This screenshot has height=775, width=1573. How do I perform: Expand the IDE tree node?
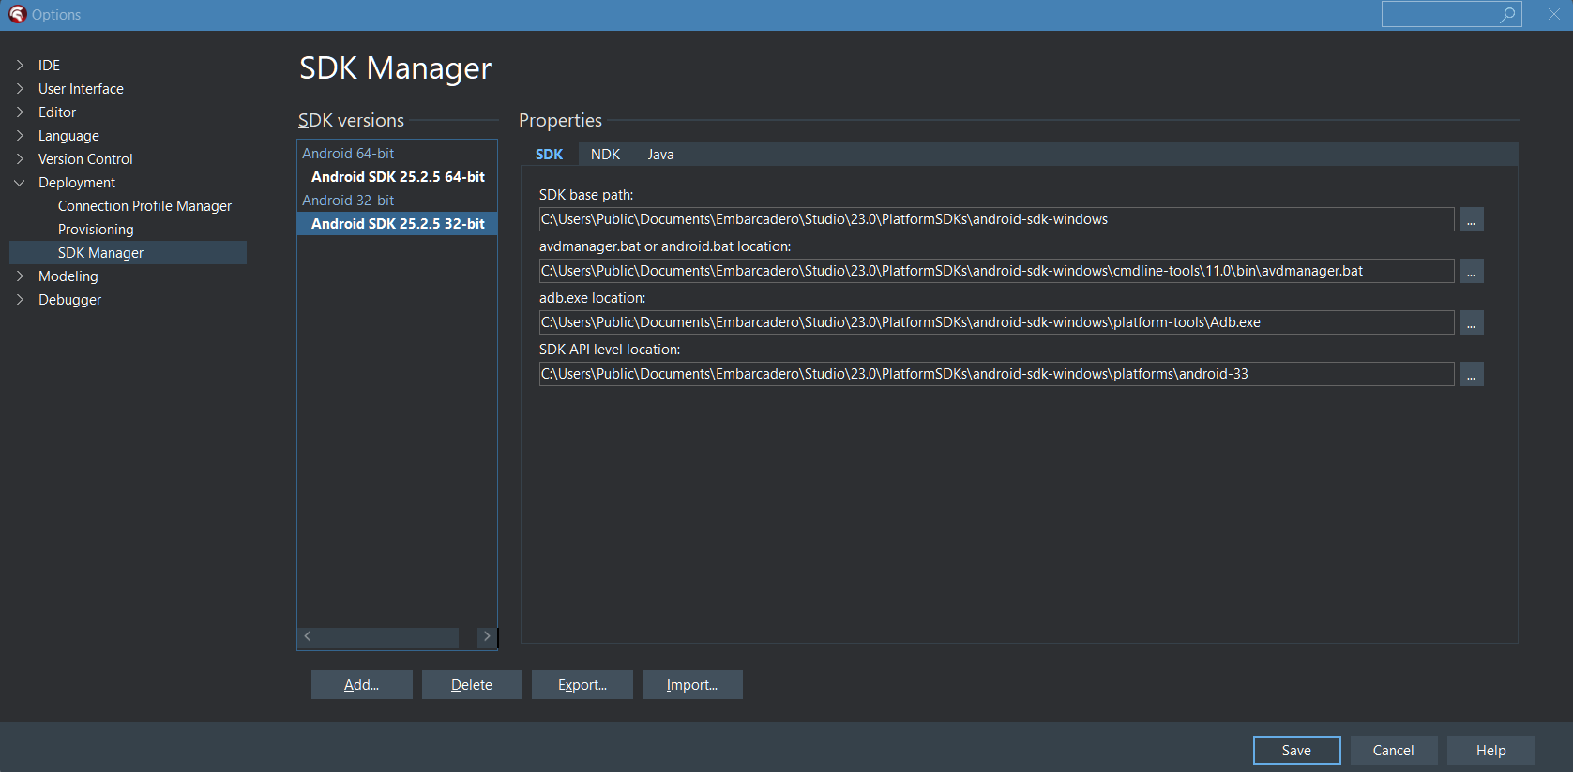point(20,65)
